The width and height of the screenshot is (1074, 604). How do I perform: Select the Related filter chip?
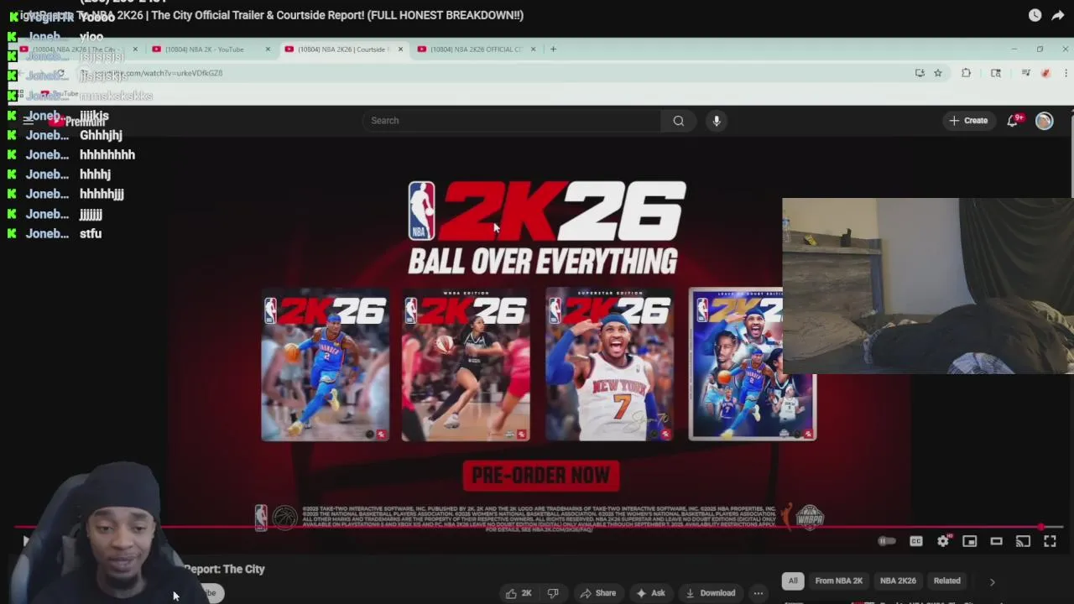point(946,581)
